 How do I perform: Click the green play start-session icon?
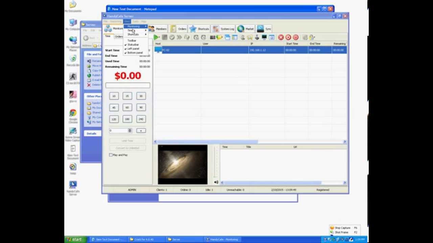[156, 37]
